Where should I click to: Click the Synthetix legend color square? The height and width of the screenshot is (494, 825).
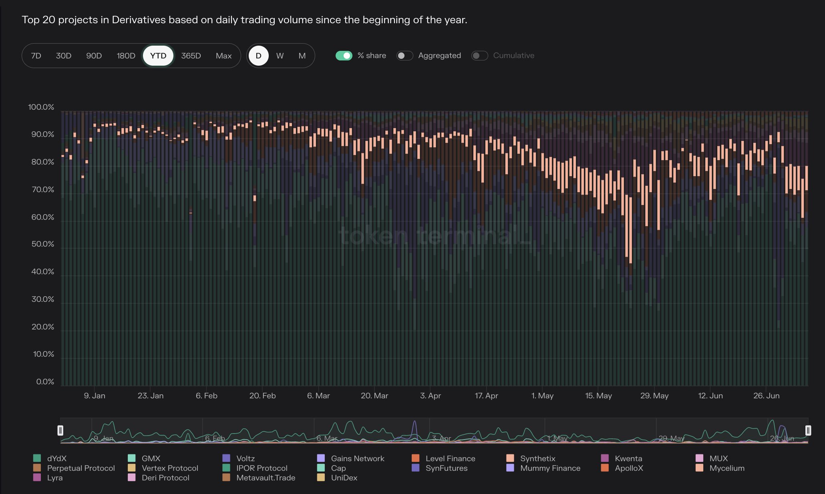coord(510,458)
